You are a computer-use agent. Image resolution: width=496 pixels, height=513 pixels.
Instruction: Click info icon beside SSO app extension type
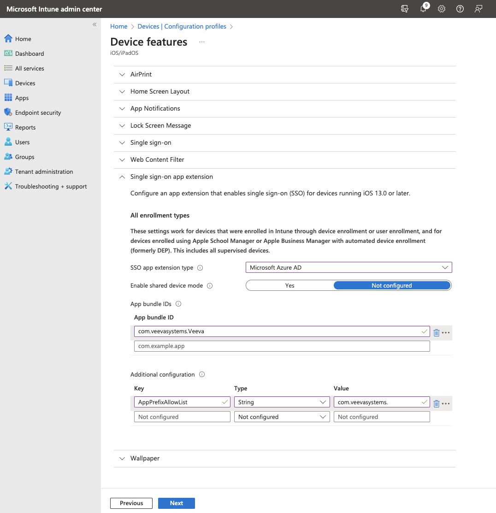tap(200, 268)
